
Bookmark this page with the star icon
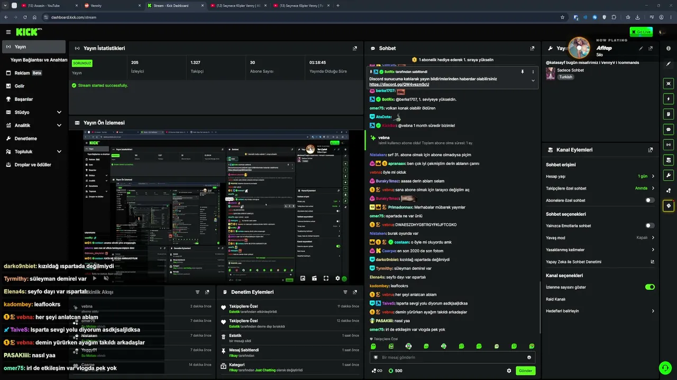tap(562, 17)
